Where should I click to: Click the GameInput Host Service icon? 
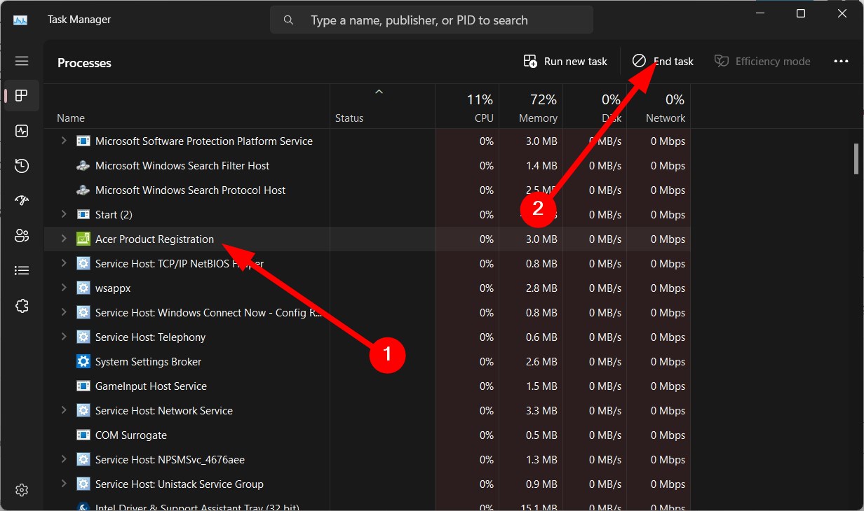pyautogui.click(x=83, y=386)
